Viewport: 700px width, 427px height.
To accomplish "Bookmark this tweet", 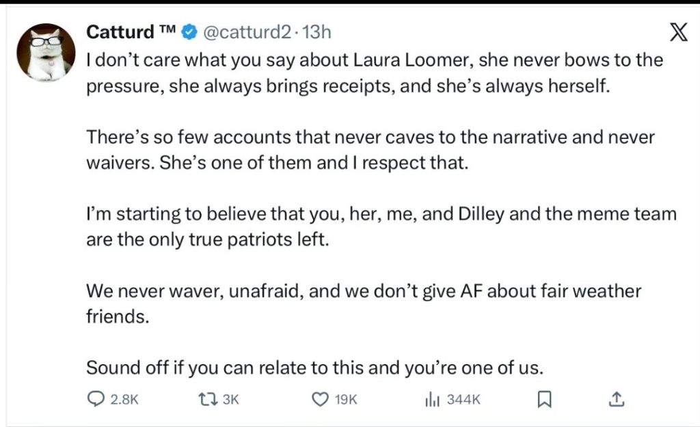I will click(x=544, y=400).
